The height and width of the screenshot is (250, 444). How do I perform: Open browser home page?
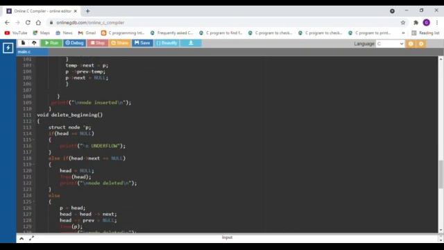pos(38,22)
